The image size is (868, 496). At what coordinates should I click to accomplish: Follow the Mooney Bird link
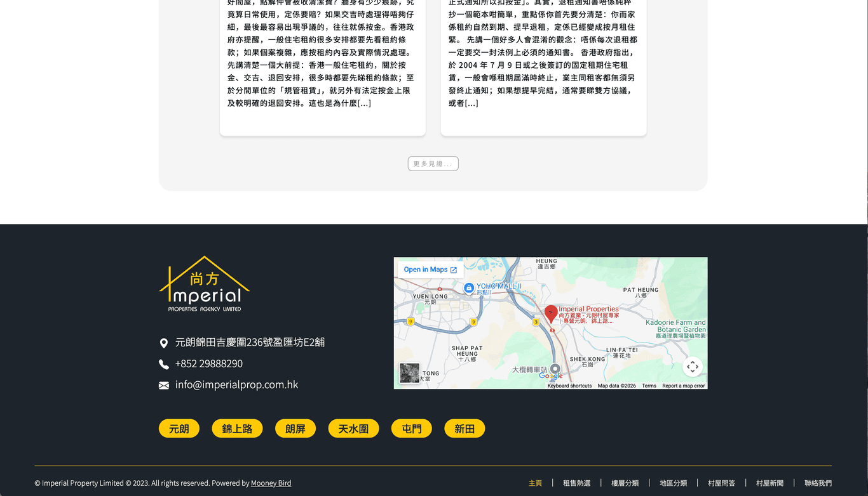coord(271,483)
